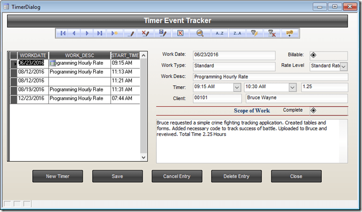Click the client name field Bruce Wayne
Screen dimensions: 362x212
297,98
